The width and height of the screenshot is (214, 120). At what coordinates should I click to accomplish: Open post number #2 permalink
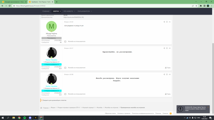pyautogui.click(x=170, y=48)
